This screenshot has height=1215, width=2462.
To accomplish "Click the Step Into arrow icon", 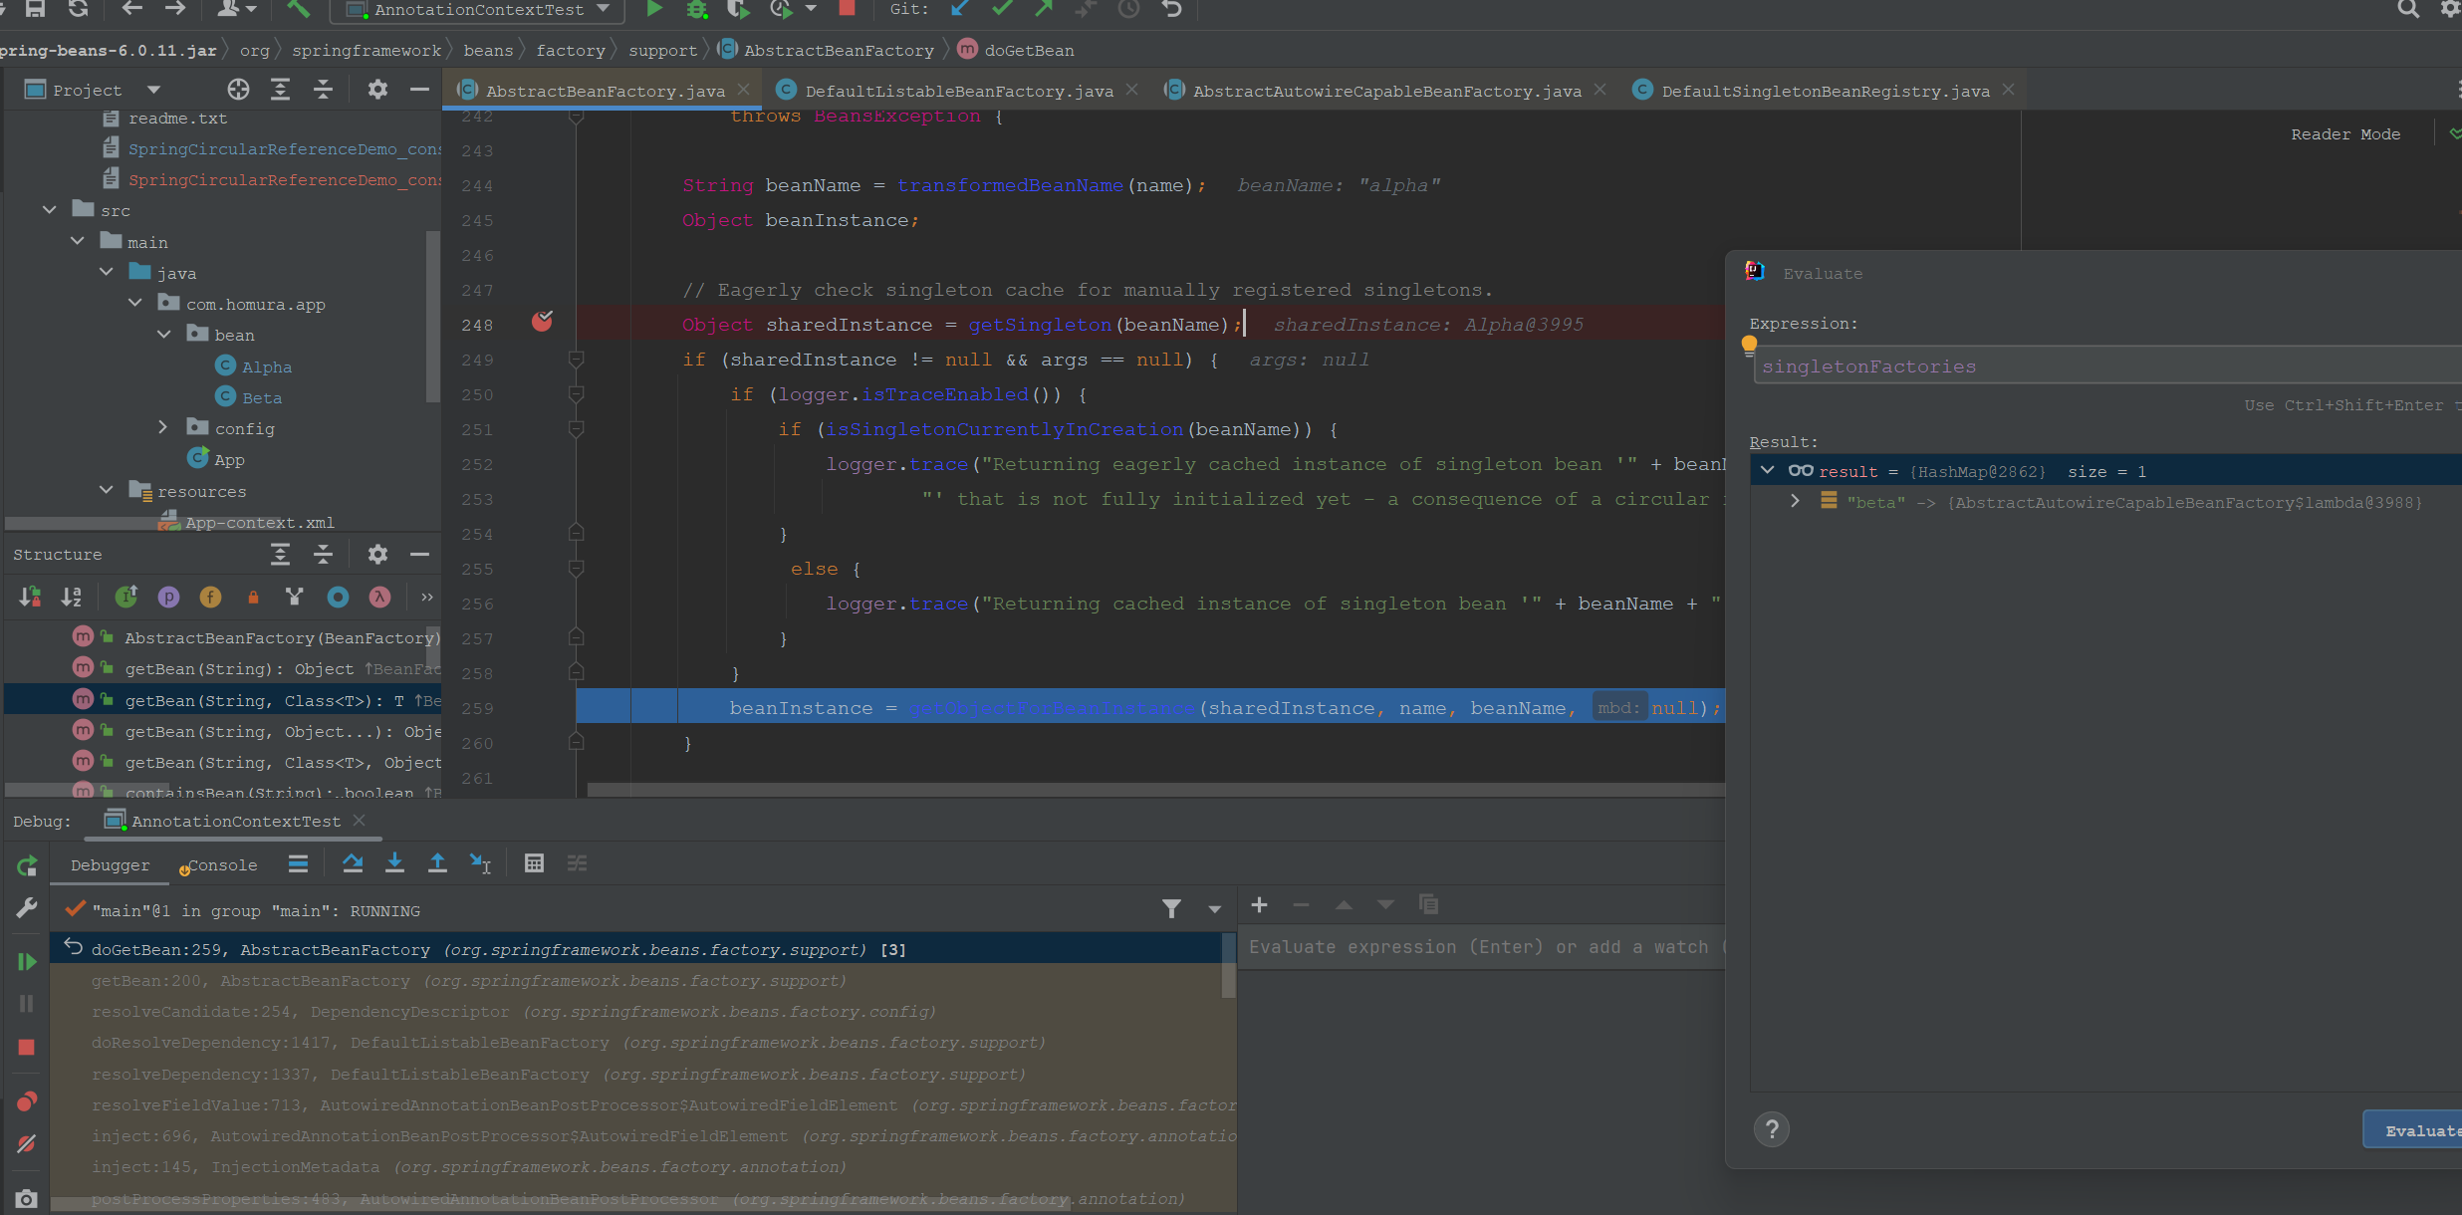I will 394,863.
